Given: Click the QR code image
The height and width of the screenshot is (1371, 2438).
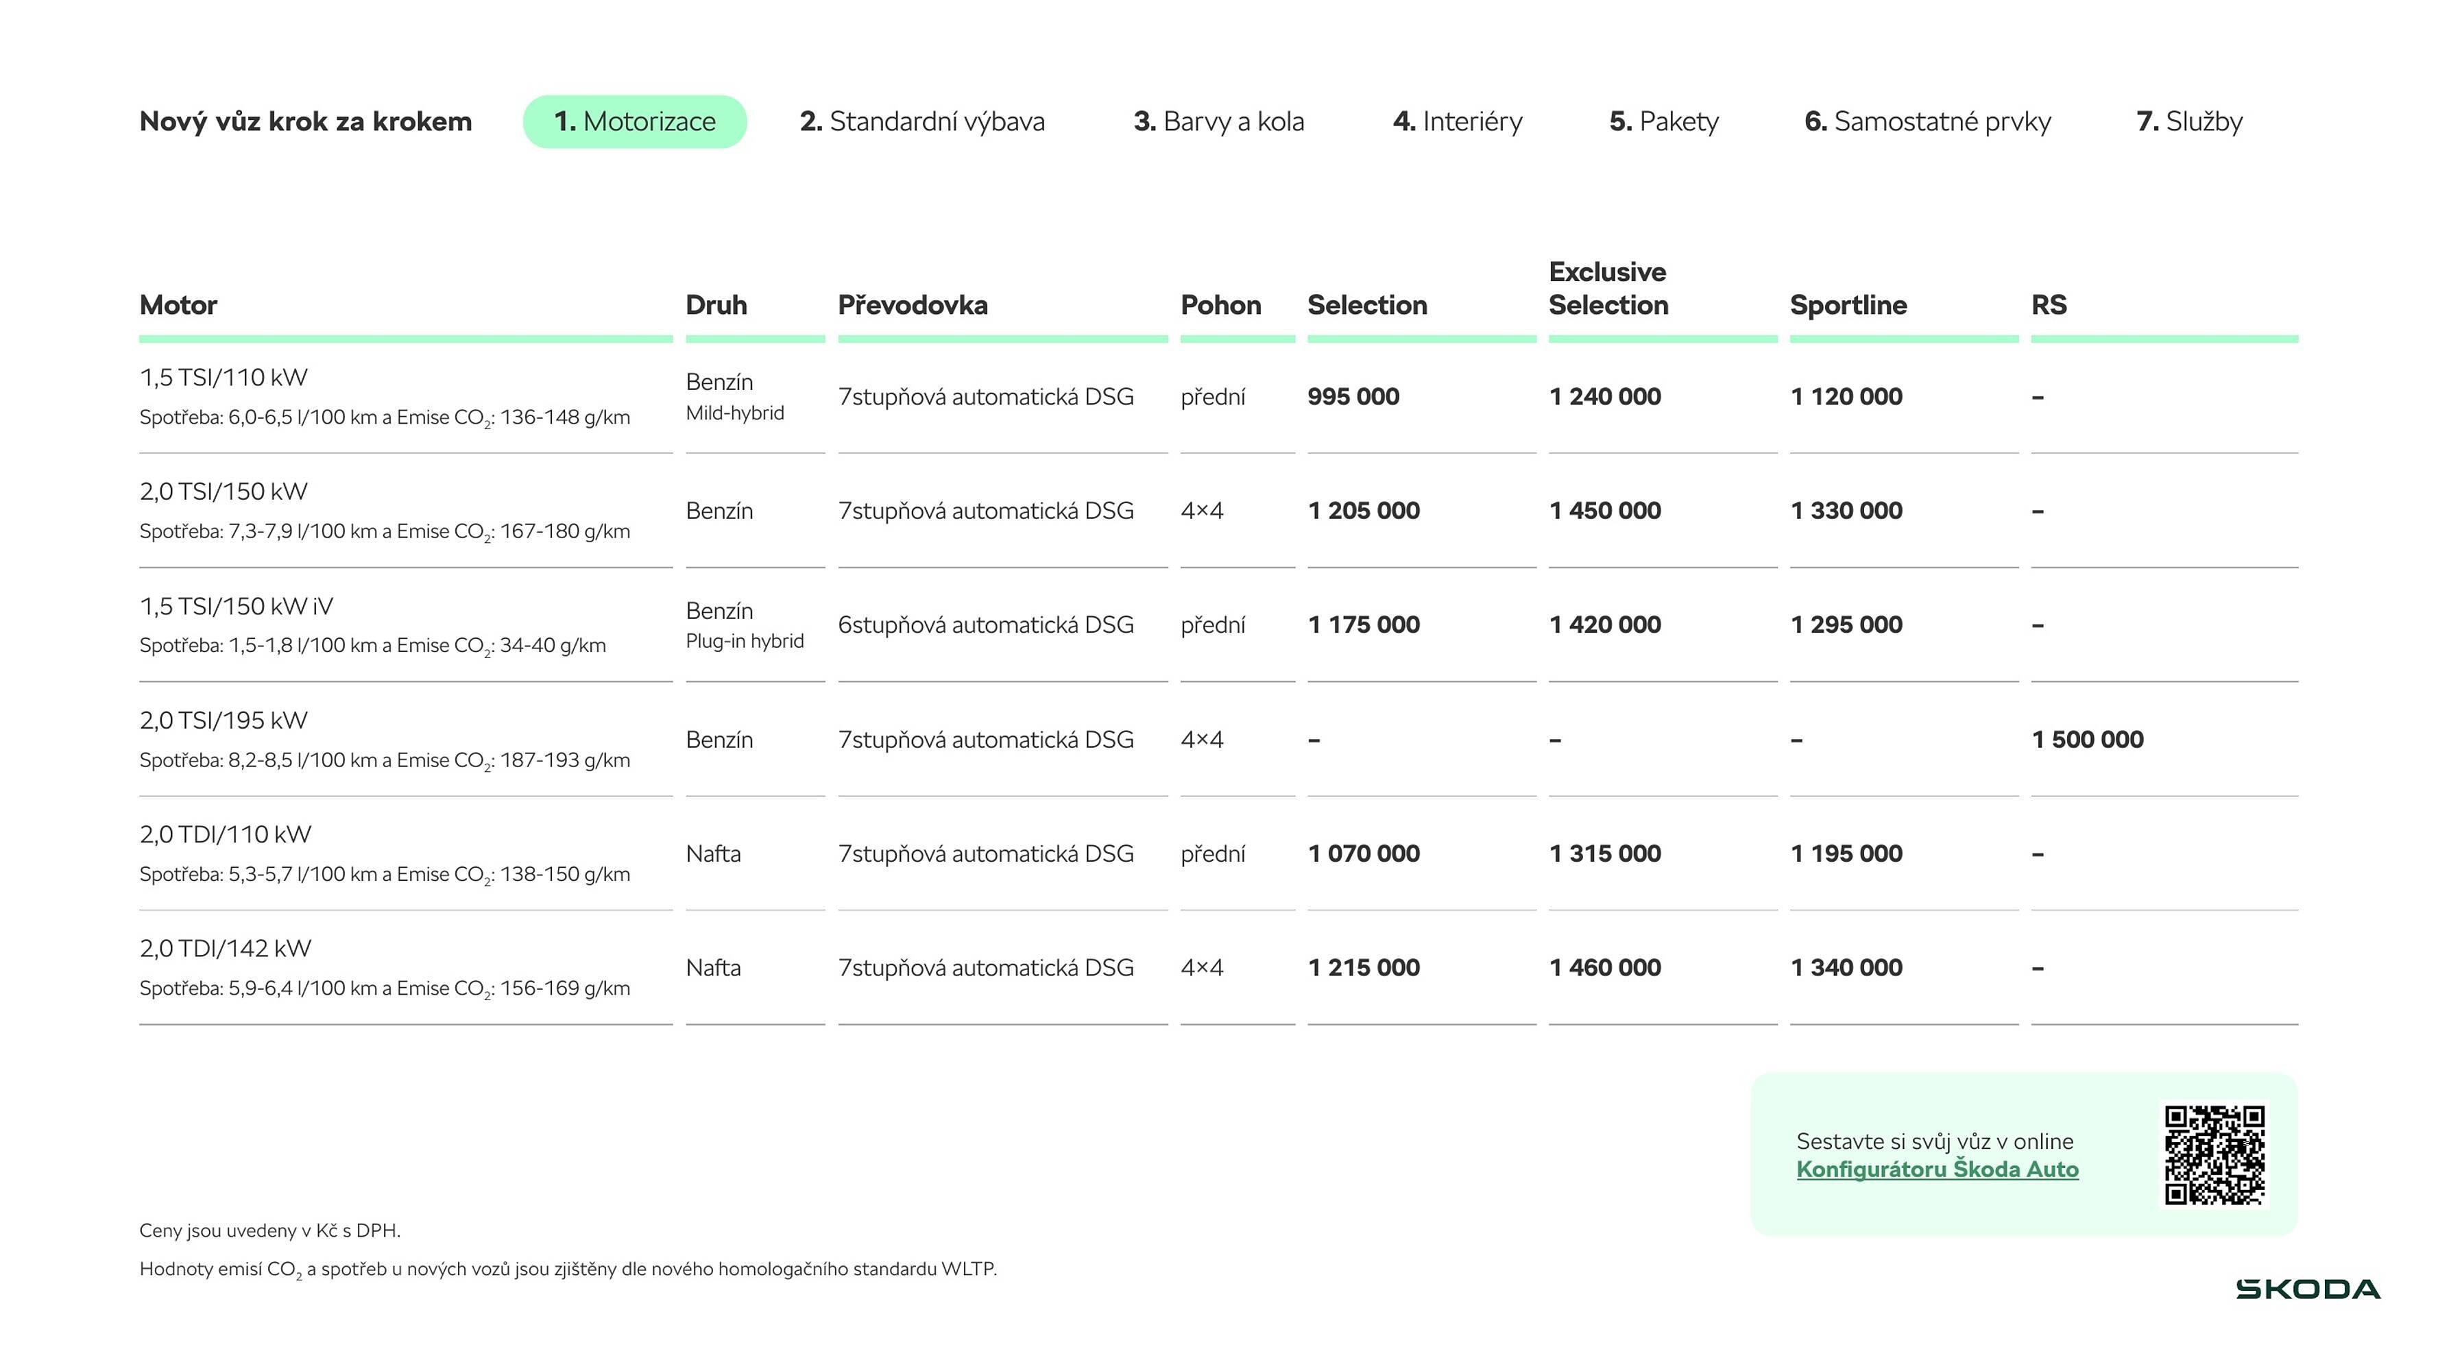Looking at the screenshot, I should 2214,1154.
